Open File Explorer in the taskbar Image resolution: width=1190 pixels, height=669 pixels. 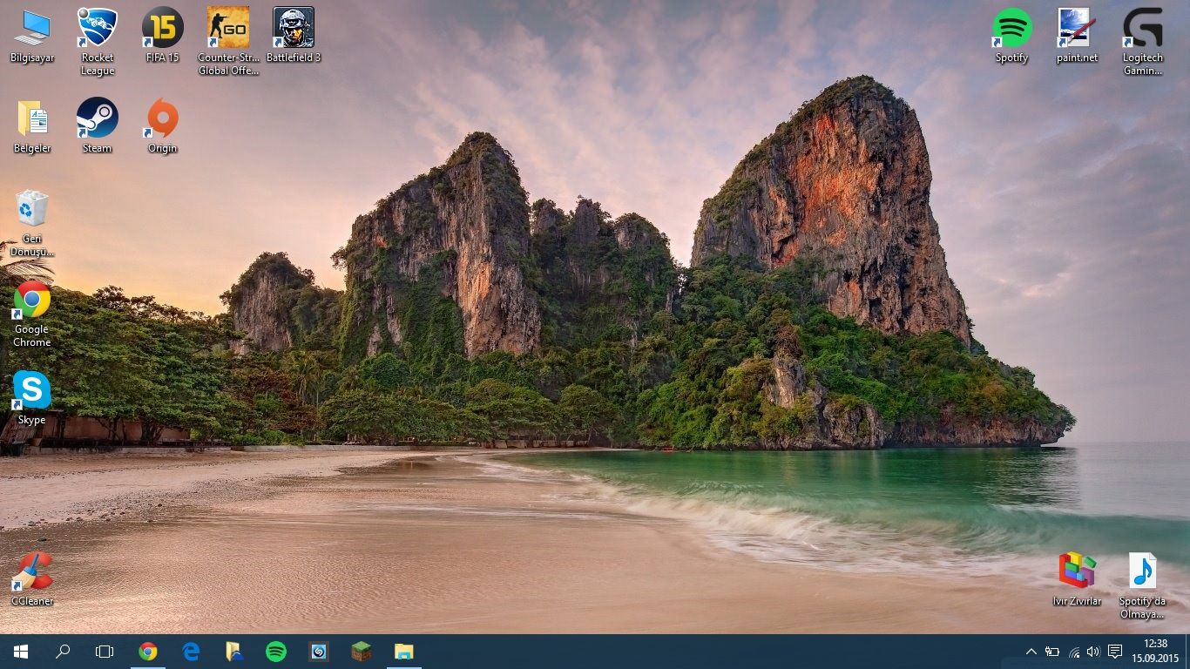tap(404, 652)
